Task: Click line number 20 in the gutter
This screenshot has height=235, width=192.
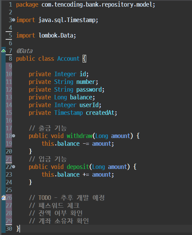Action: 9,151
